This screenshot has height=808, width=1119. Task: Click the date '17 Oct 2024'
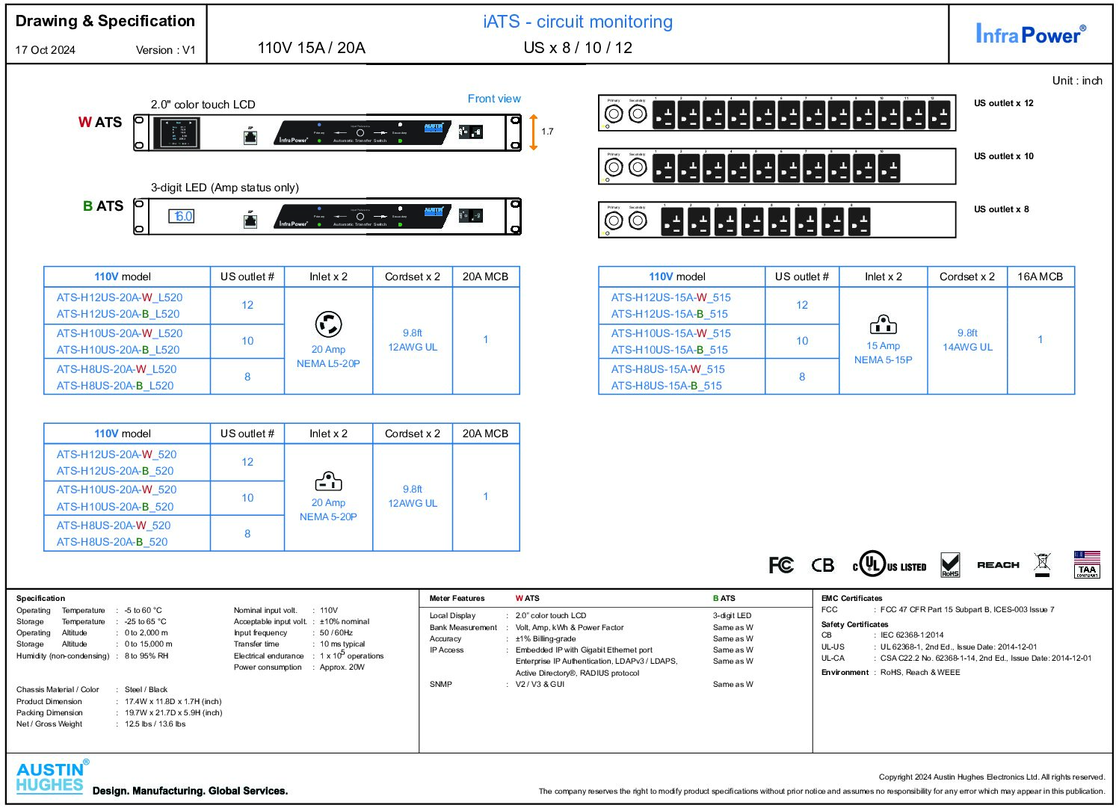[x=46, y=50]
